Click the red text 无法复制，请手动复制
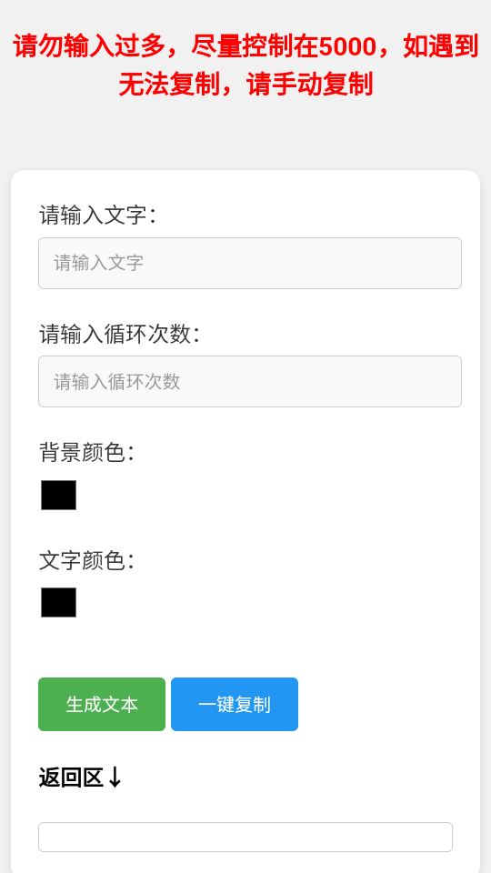Image resolution: width=491 pixels, height=873 pixels. [245, 85]
